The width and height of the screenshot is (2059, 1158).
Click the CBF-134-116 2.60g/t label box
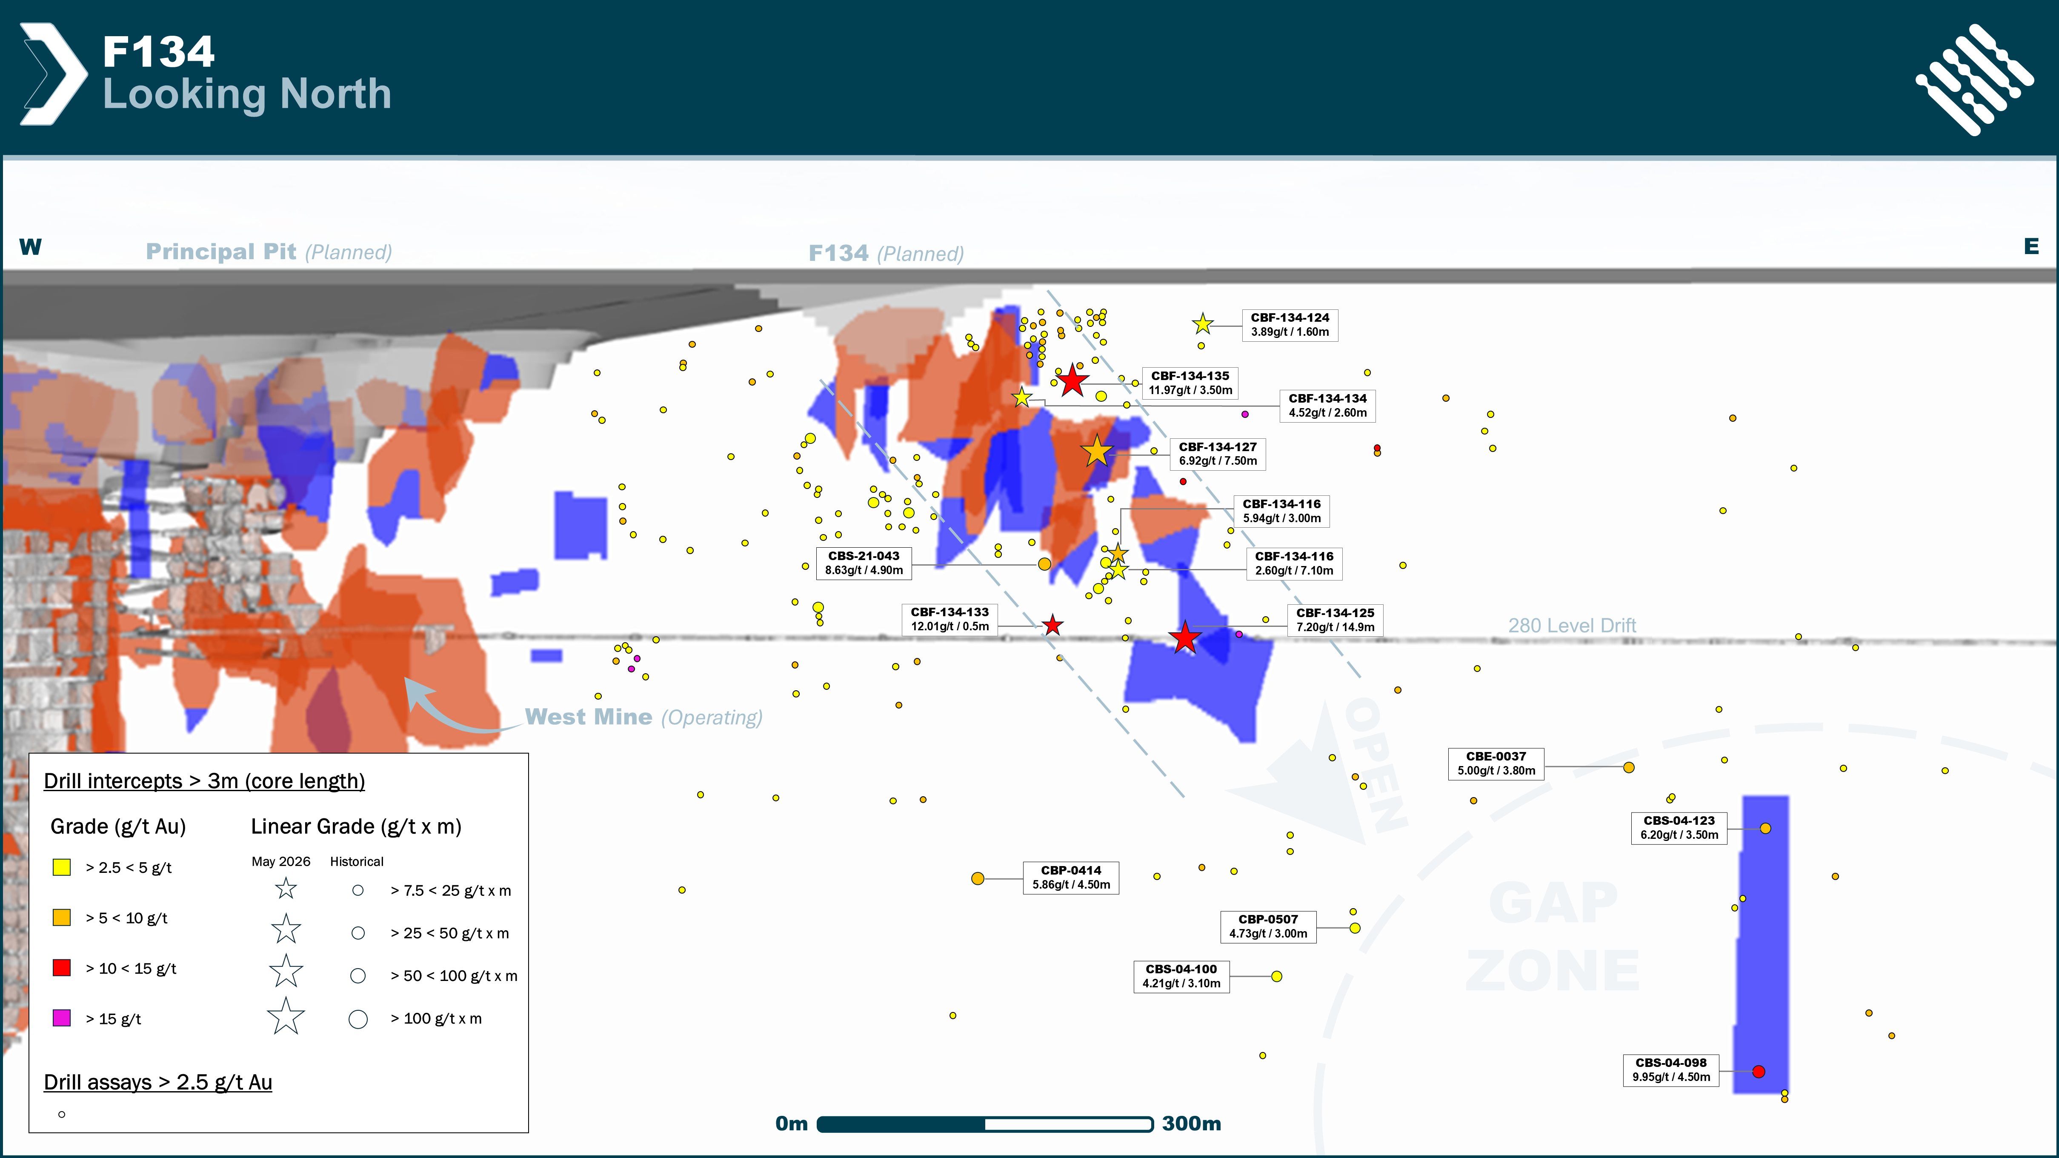[1294, 563]
